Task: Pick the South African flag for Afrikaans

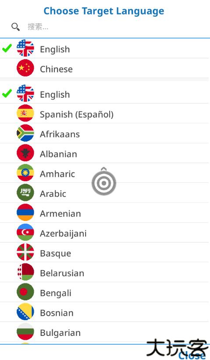Action: [25, 133]
